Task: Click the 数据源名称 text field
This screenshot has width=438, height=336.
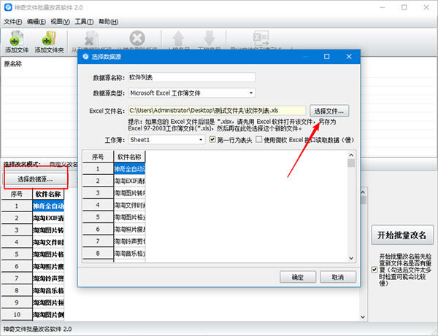Action: point(191,77)
